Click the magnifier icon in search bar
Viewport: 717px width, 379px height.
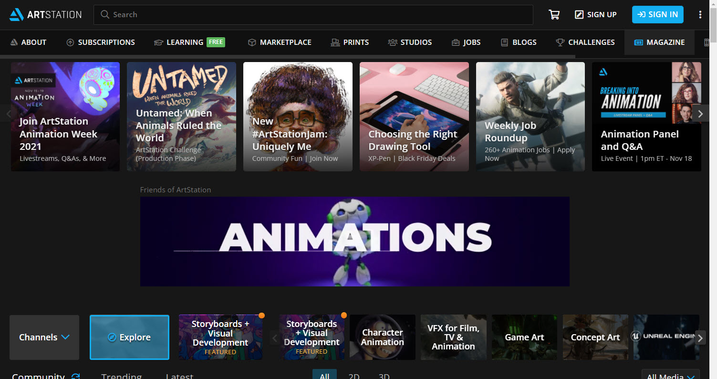tap(105, 14)
